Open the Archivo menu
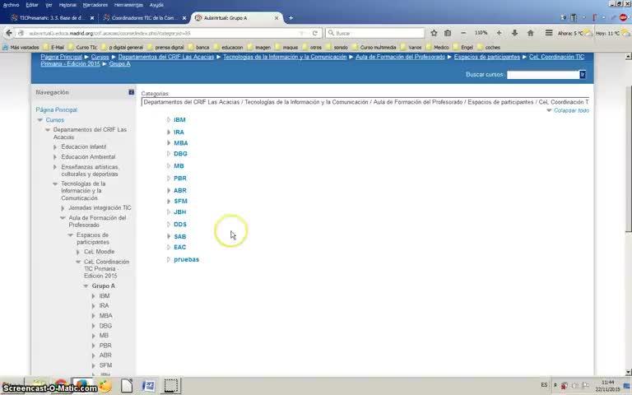The image size is (632, 395). tap(11, 5)
